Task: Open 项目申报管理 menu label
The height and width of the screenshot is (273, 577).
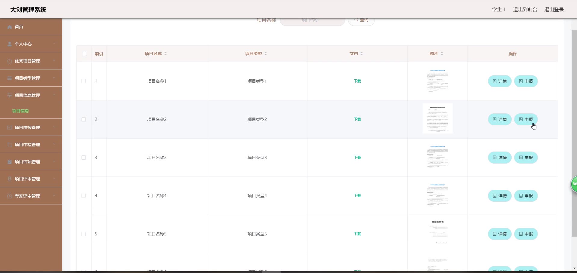Action: point(27,127)
